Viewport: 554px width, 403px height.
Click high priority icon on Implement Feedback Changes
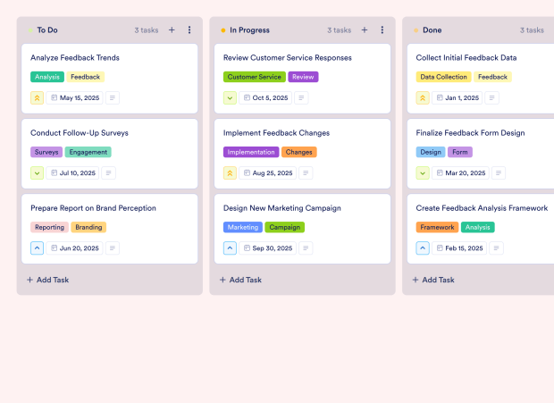tap(230, 173)
